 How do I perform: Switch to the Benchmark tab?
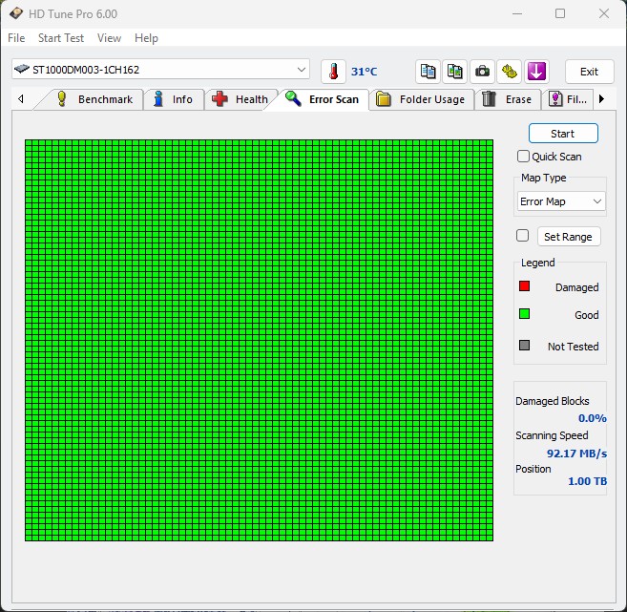click(x=94, y=99)
